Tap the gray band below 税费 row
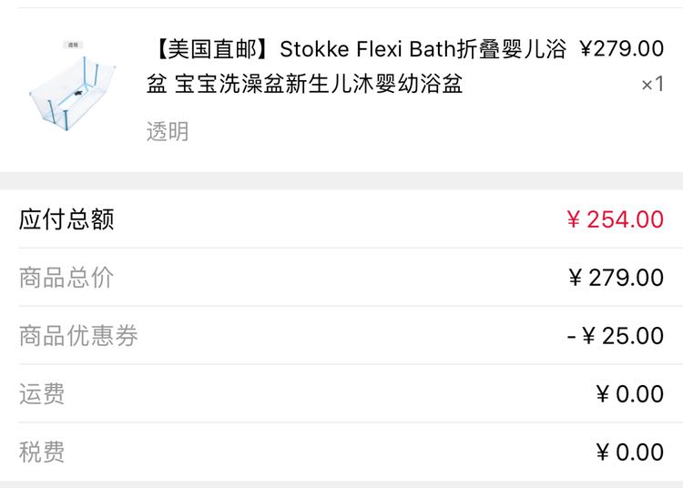This screenshot has width=683, height=488. click(341, 484)
